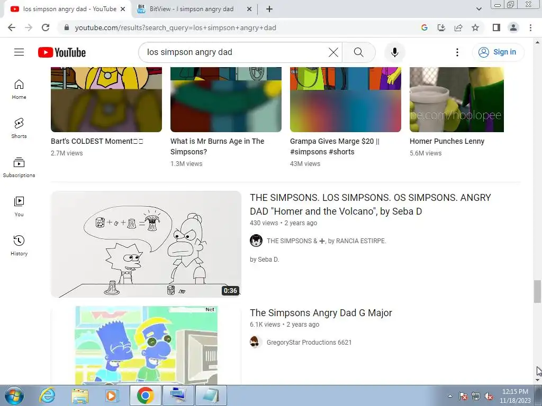Open the Chrome profile avatar
542x406 pixels.
[513, 27]
